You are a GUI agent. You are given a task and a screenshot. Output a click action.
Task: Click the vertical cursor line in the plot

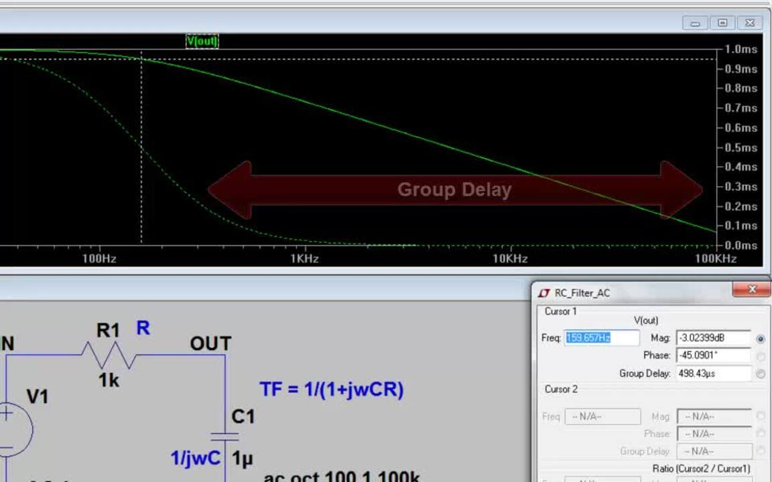[141, 147]
